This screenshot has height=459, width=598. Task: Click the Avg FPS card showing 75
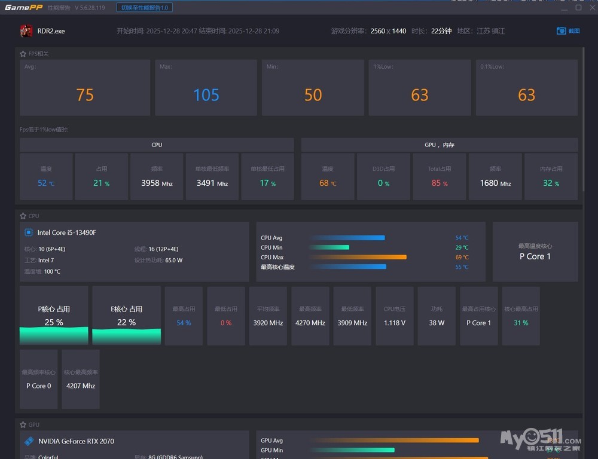[85, 88]
